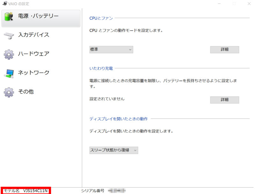
Task: Click the モデル名 VJS154C11N text
Action: click(x=26, y=191)
